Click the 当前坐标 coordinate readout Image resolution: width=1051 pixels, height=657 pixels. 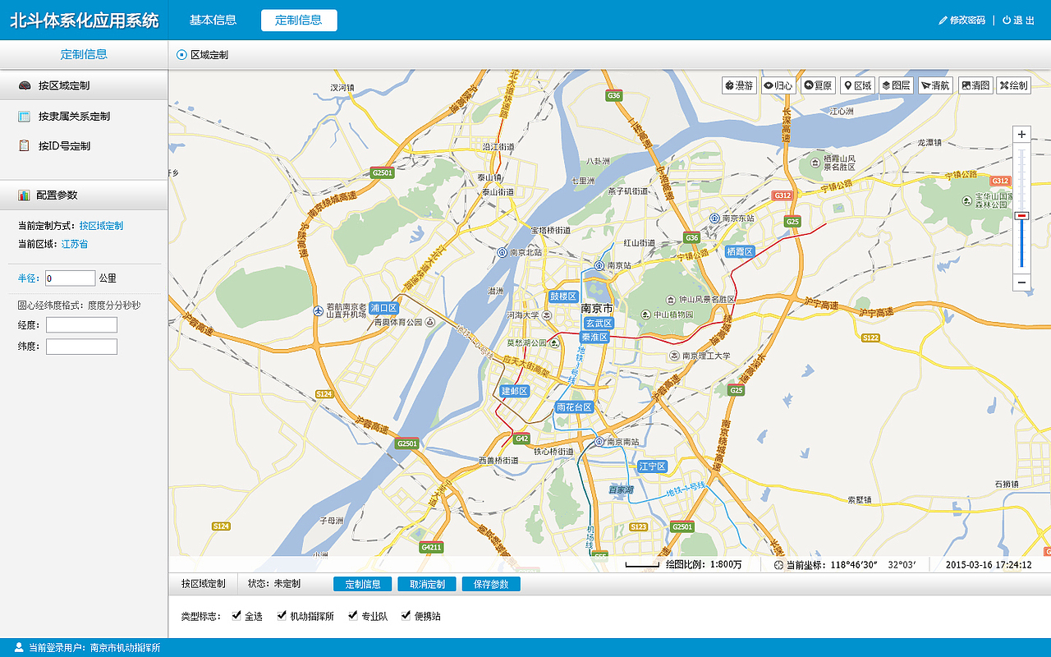pyautogui.click(x=845, y=565)
